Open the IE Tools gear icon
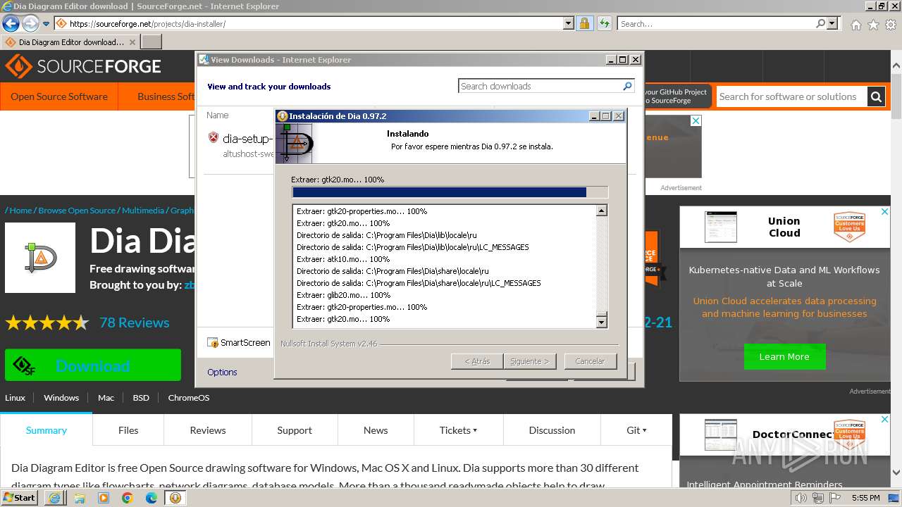Image resolution: width=902 pixels, height=507 pixels. pyautogui.click(x=891, y=25)
